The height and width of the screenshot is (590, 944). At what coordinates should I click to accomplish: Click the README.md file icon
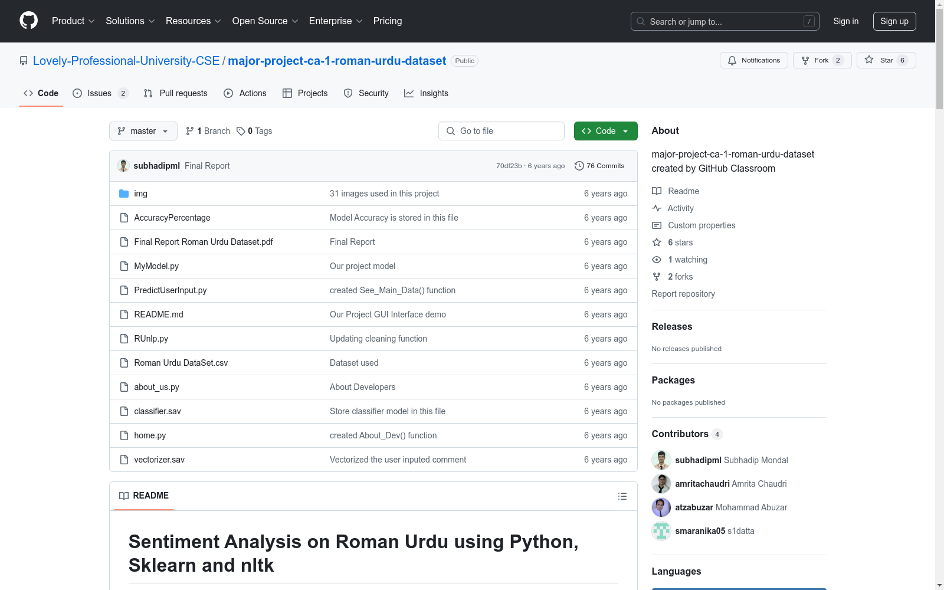[x=124, y=314]
